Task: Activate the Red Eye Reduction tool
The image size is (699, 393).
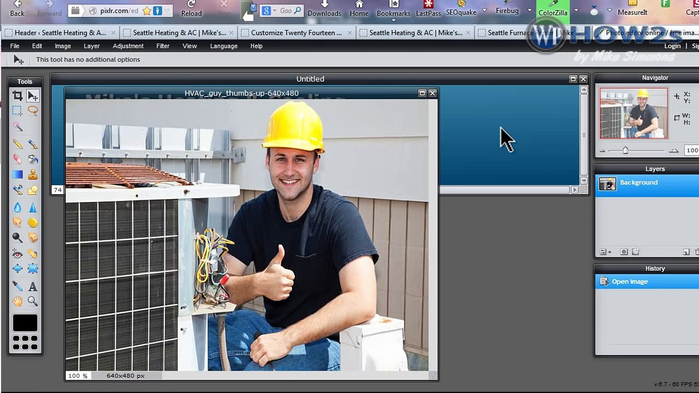Action: point(17,254)
